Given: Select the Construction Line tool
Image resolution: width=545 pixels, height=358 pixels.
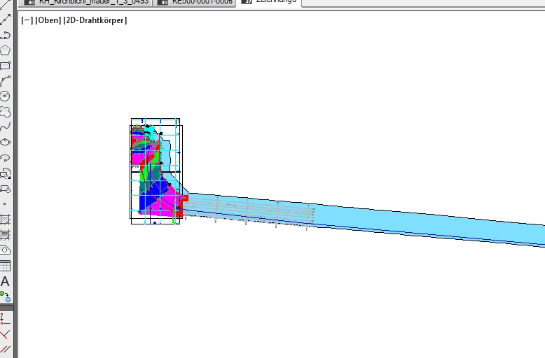Looking at the screenshot, I should [5, 20].
